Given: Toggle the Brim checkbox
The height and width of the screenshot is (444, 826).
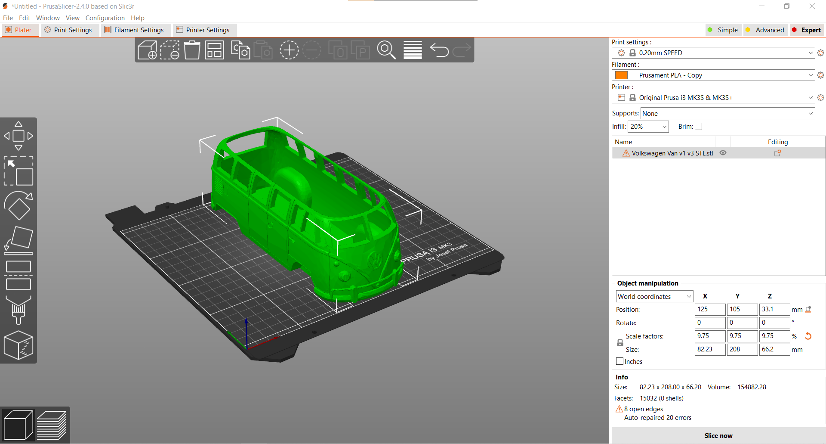Looking at the screenshot, I should (699, 127).
